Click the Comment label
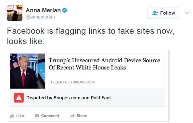Viewport: 193px width, 123px height. tap(50, 116)
